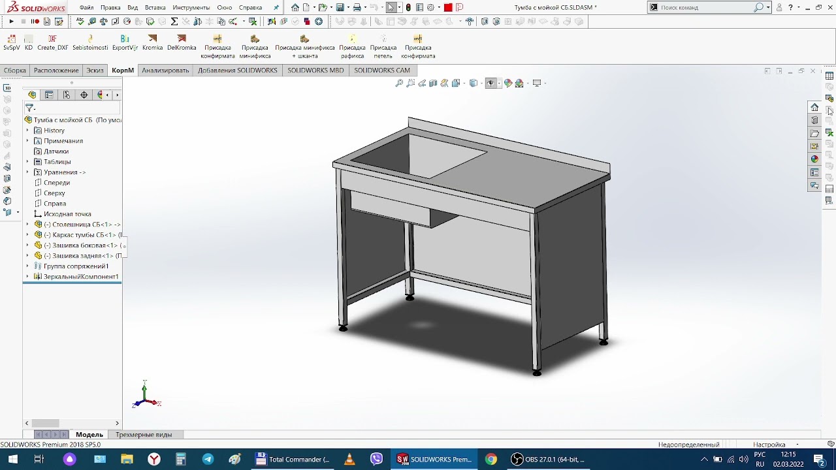The height and width of the screenshot is (470, 836).
Task: Select the Исходная точка origin
Action: click(x=63, y=214)
